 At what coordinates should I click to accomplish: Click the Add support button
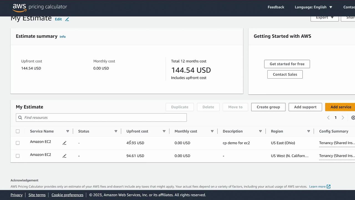tap(305, 107)
